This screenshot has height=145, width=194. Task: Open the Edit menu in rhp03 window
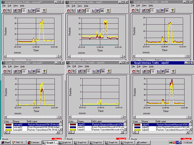point(73,6)
